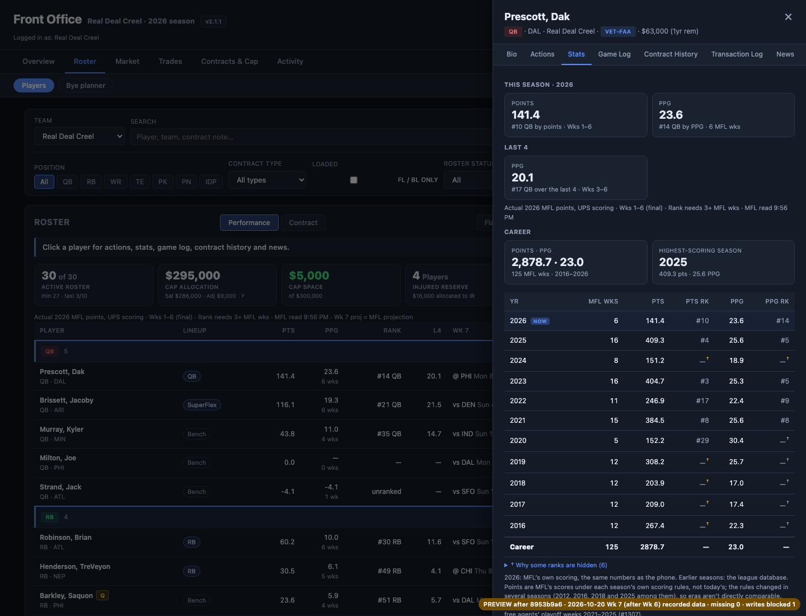
Task: Click the Highest-Scoring Season 2025 card
Action: 723,262
